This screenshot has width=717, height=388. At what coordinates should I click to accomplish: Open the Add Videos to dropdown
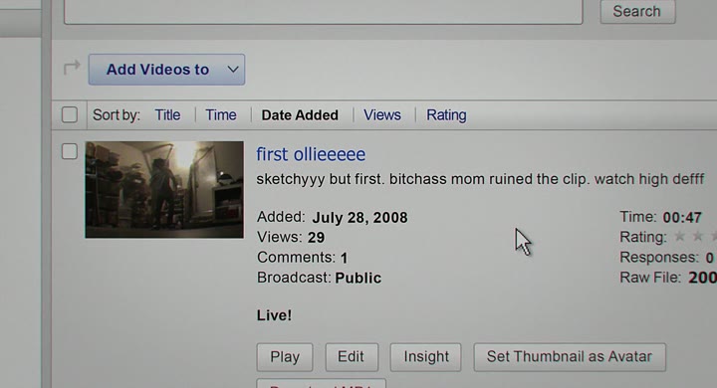pos(166,70)
